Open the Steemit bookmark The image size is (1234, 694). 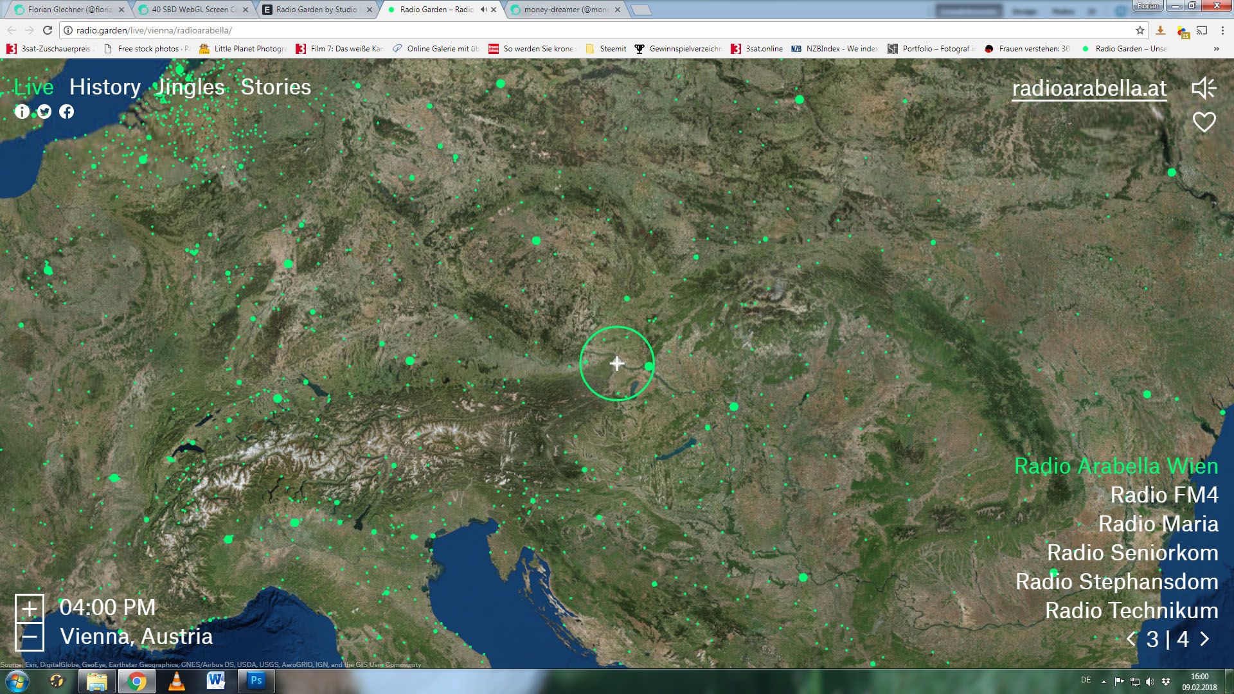click(x=605, y=49)
